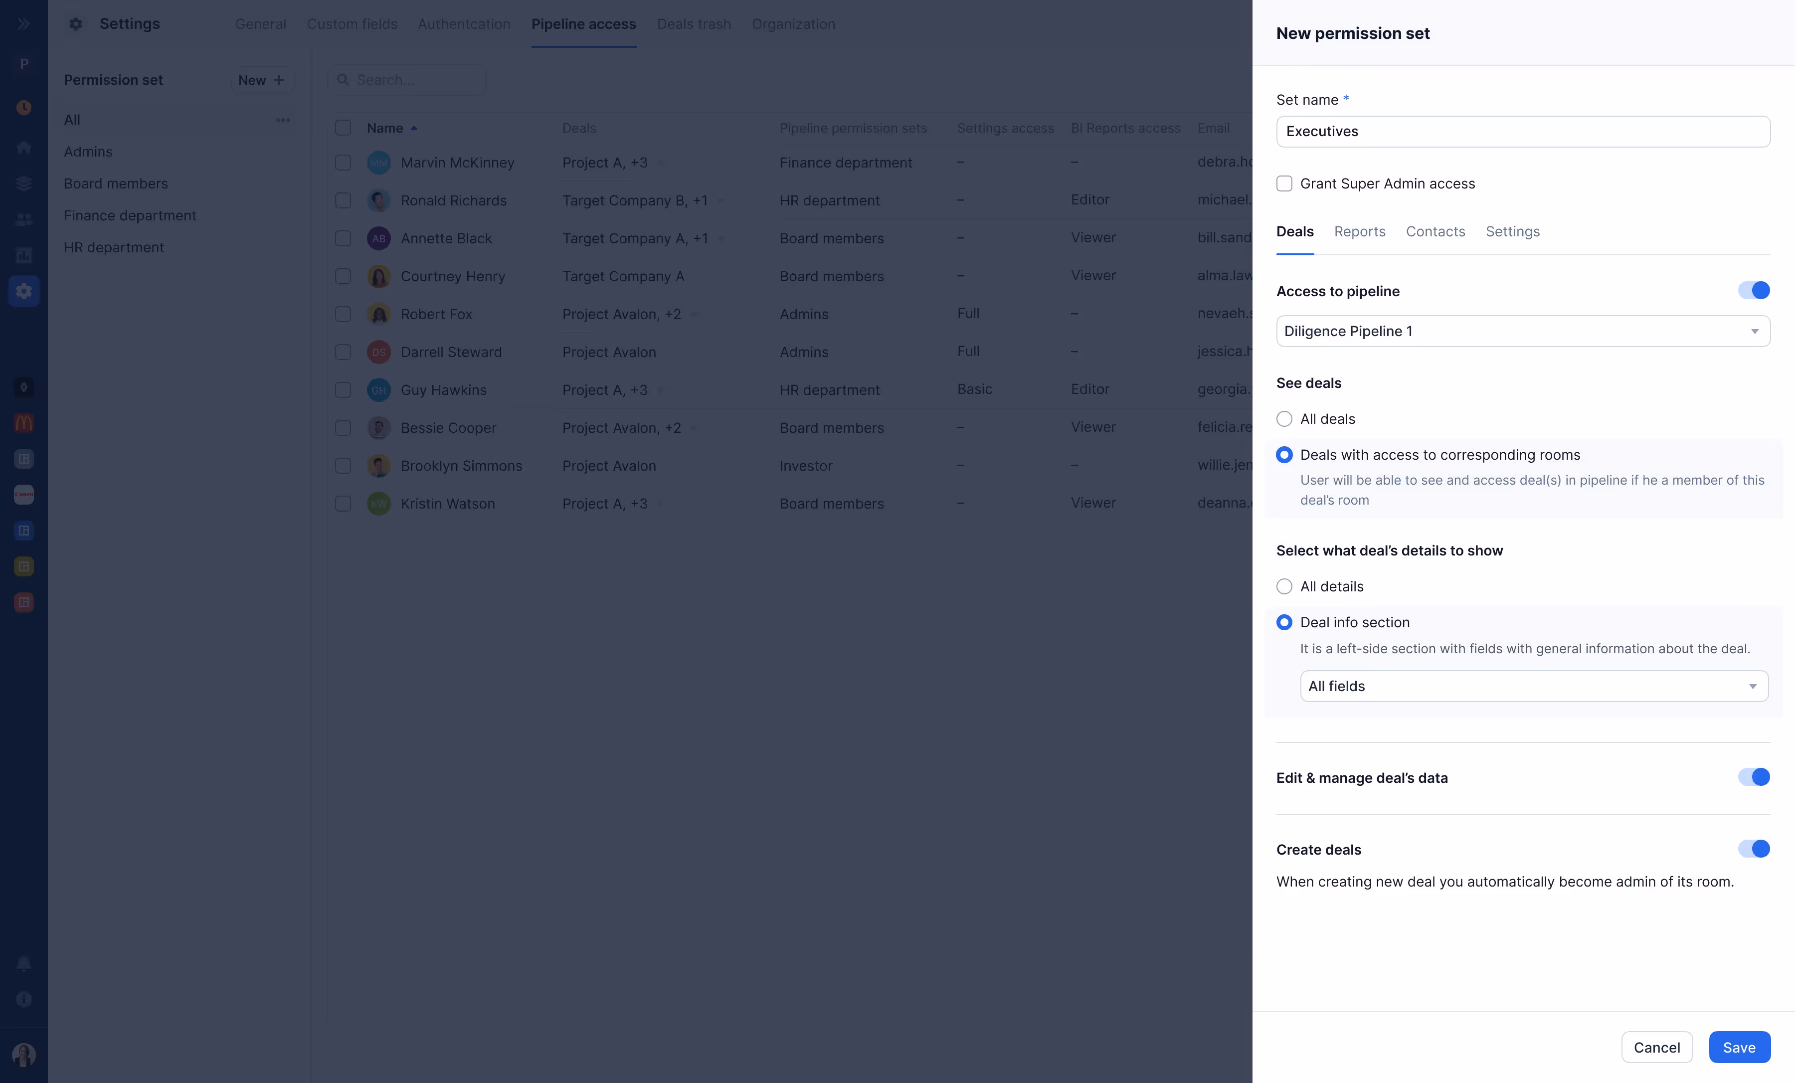Click the Save button
This screenshot has width=1795, height=1083.
click(x=1739, y=1047)
